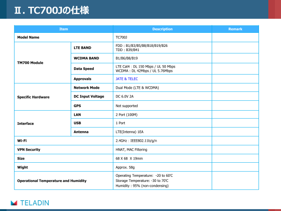Select the Antenna LTE(Intenna) 1EA value
Image resolution: width=281 pixels, height=211 pixels.
pos(130,132)
